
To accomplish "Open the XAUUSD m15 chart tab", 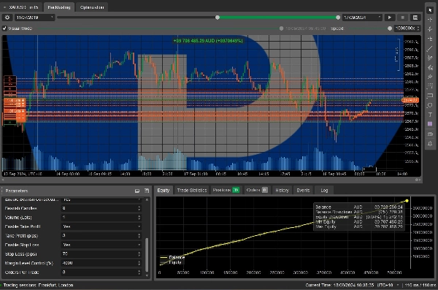I will point(21,7).
